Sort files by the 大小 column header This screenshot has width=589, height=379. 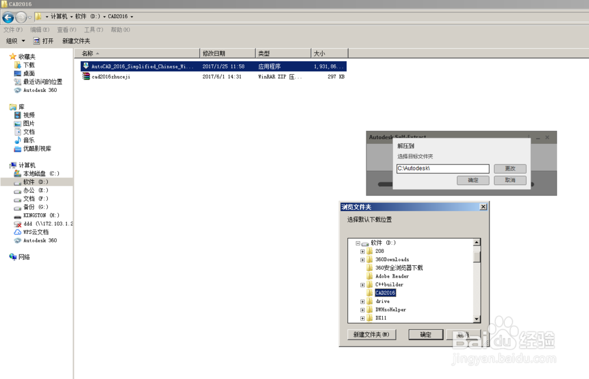(330, 54)
